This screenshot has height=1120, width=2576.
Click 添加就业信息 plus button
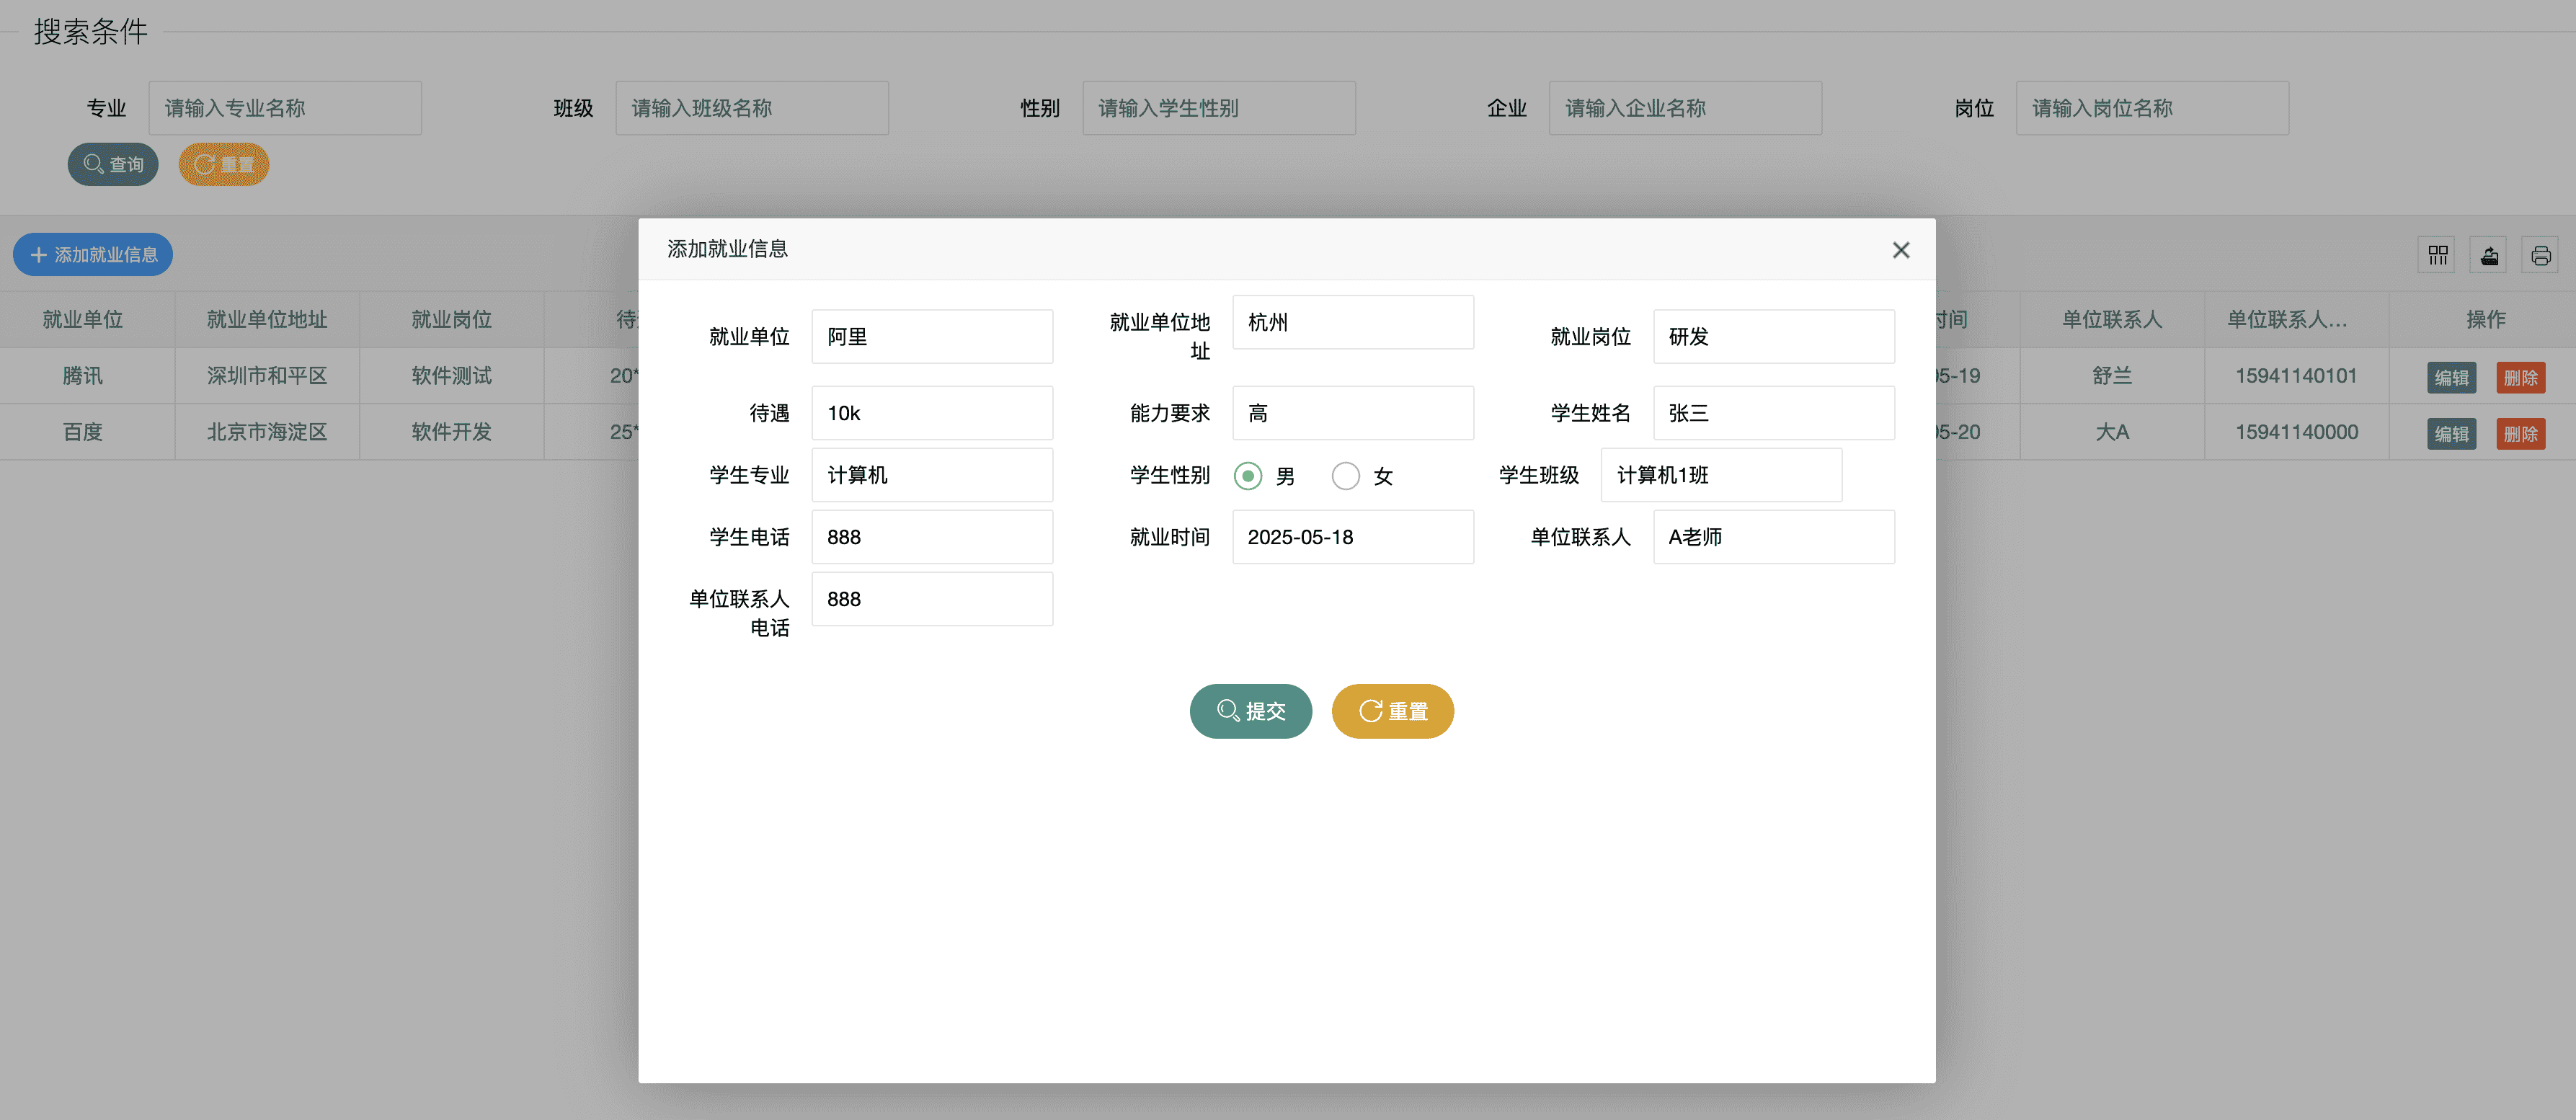[93, 255]
